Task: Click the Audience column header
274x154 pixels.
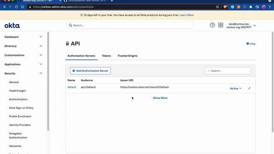Action: pos(86,80)
